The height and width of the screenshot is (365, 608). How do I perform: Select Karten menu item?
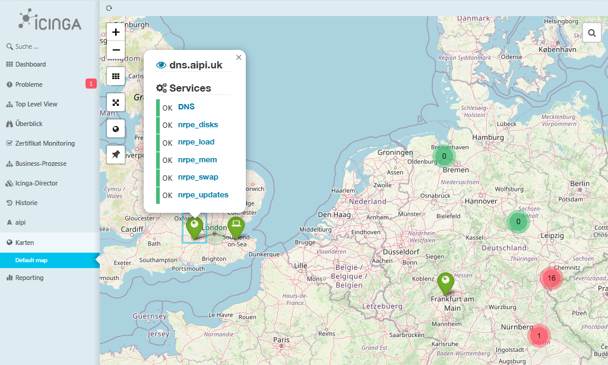(x=50, y=243)
